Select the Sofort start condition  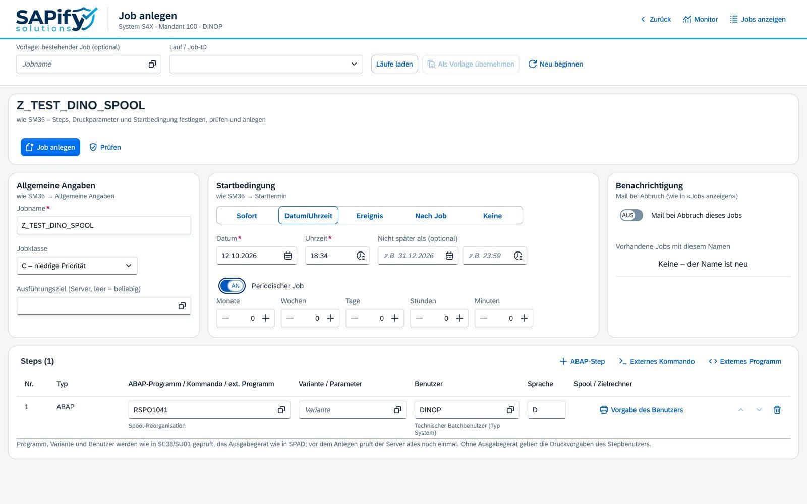tap(247, 216)
